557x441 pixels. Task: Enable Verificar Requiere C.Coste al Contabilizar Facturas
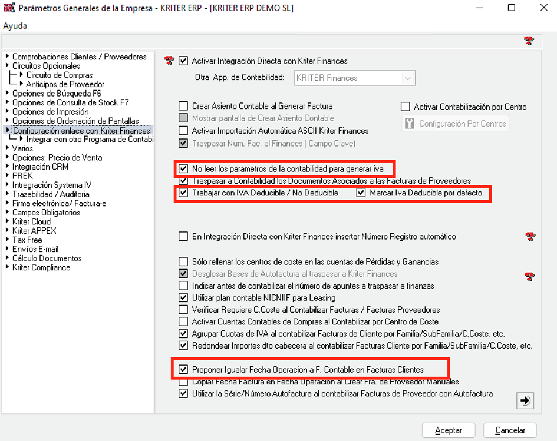pos(183,309)
